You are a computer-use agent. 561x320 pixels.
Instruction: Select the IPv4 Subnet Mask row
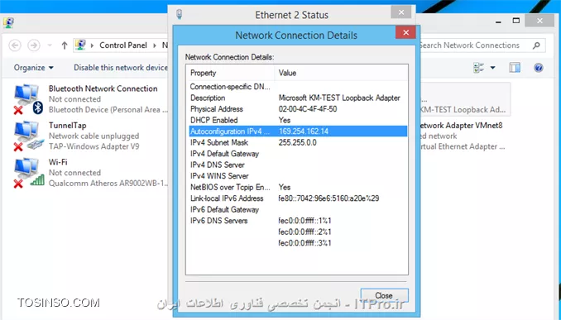click(x=298, y=143)
